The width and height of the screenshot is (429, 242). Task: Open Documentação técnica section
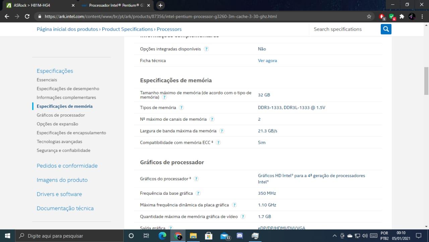tap(65, 208)
